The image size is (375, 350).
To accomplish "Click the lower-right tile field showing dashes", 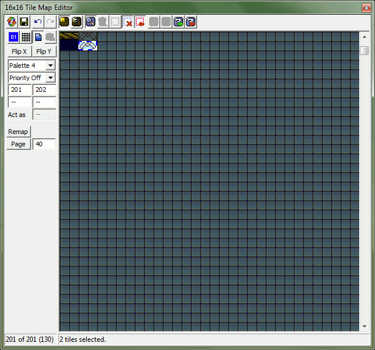I will coord(44,102).
